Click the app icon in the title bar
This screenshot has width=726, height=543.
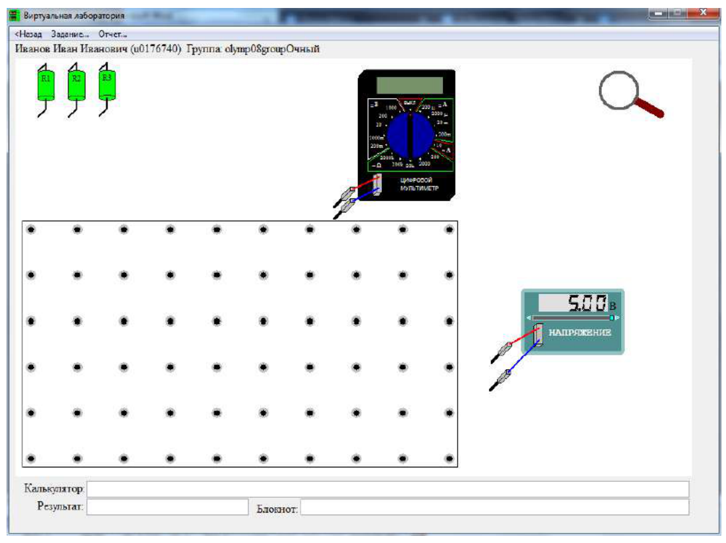coord(15,15)
